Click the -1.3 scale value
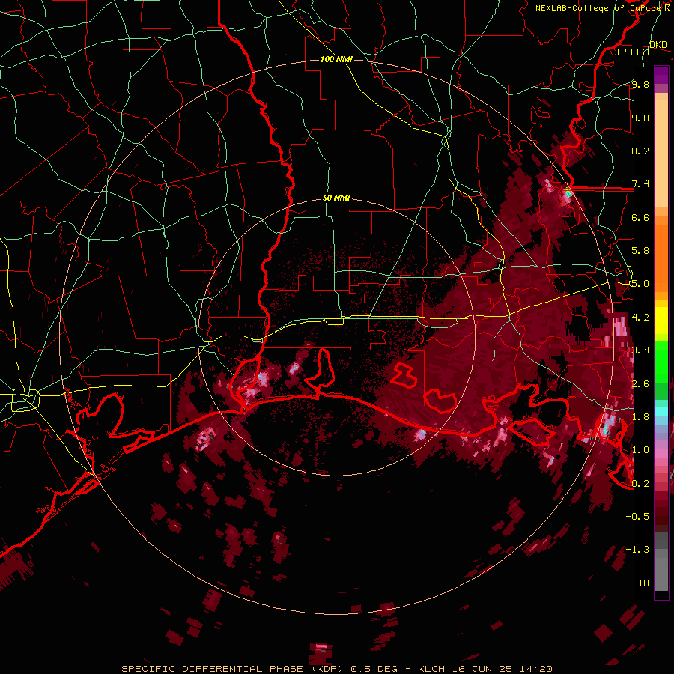The image size is (674, 674). [x=637, y=550]
